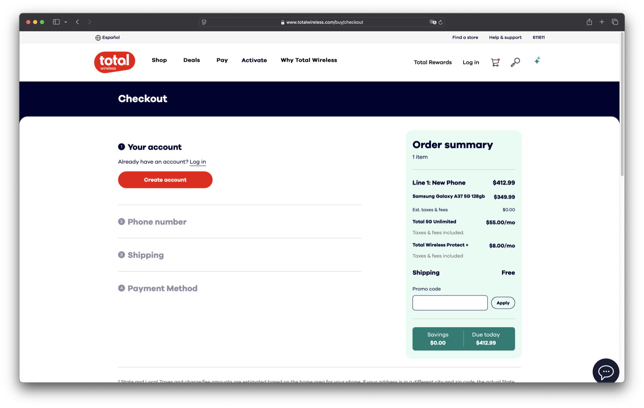Focus the Promo code input field
The width and height of the screenshot is (644, 408).
[x=450, y=303]
